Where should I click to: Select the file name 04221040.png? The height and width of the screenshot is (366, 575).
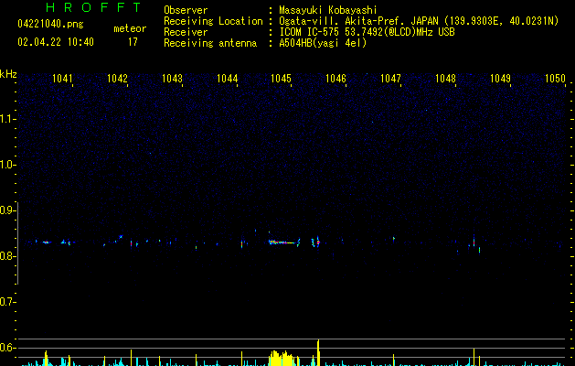coord(50,24)
